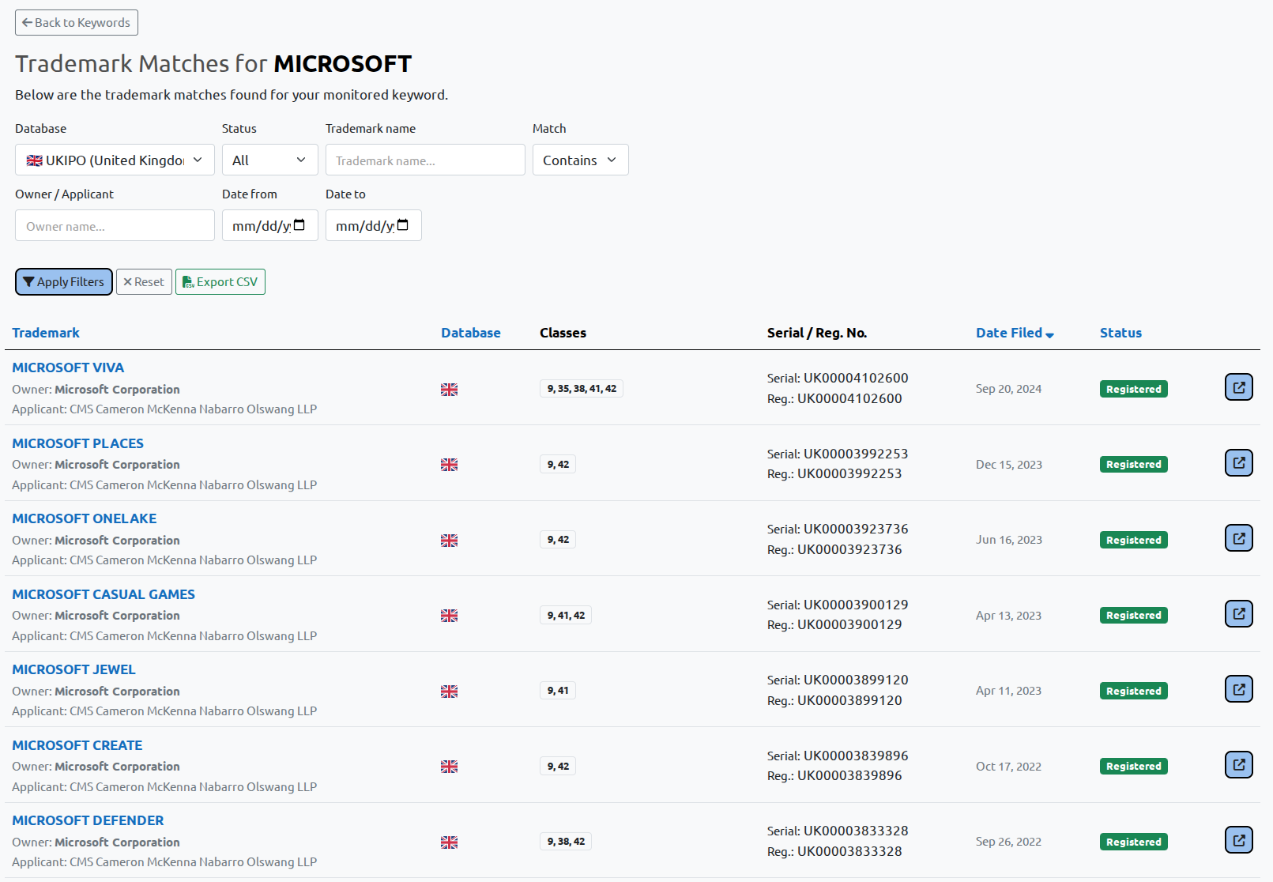Click the back arrow icon in Back to Keywords
This screenshot has height=882, width=1273.
[27, 22]
